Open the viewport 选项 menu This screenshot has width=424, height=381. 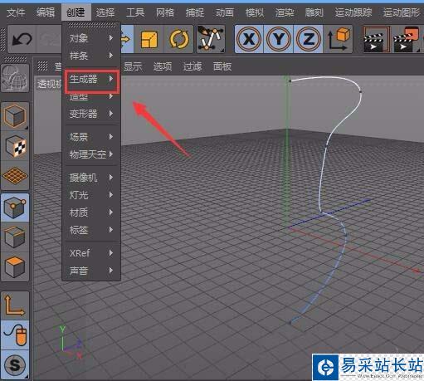click(163, 66)
